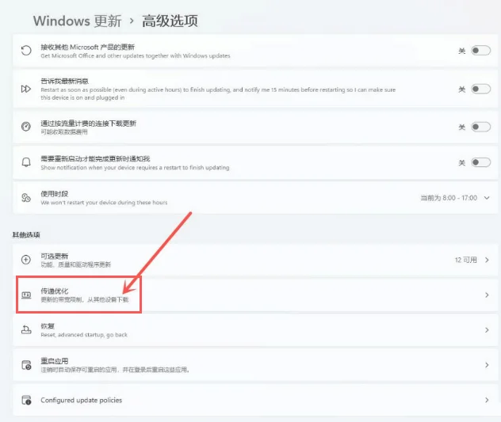Toggle 通过按流量计费的连接下载更新 switch
This screenshot has width=501, height=422.
[481, 127]
